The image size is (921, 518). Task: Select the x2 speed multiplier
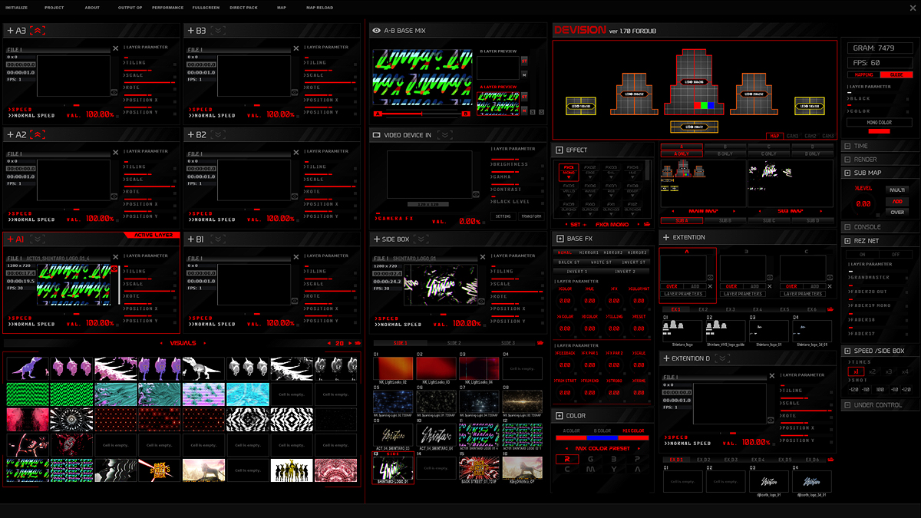coord(873,371)
